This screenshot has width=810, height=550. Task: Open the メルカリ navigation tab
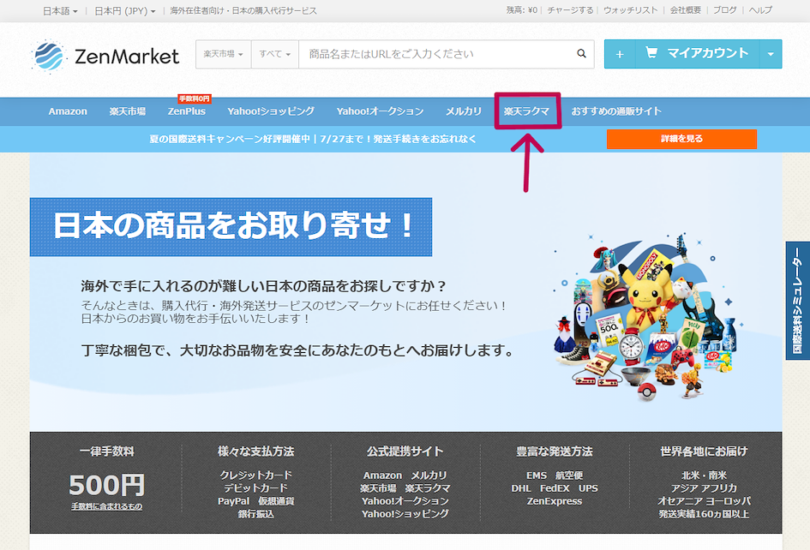point(464,111)
